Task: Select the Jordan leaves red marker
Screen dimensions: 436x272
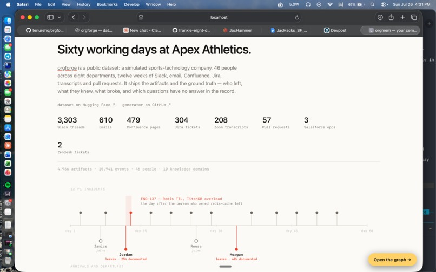Action: pyautogui.click(x=125, y=249)
